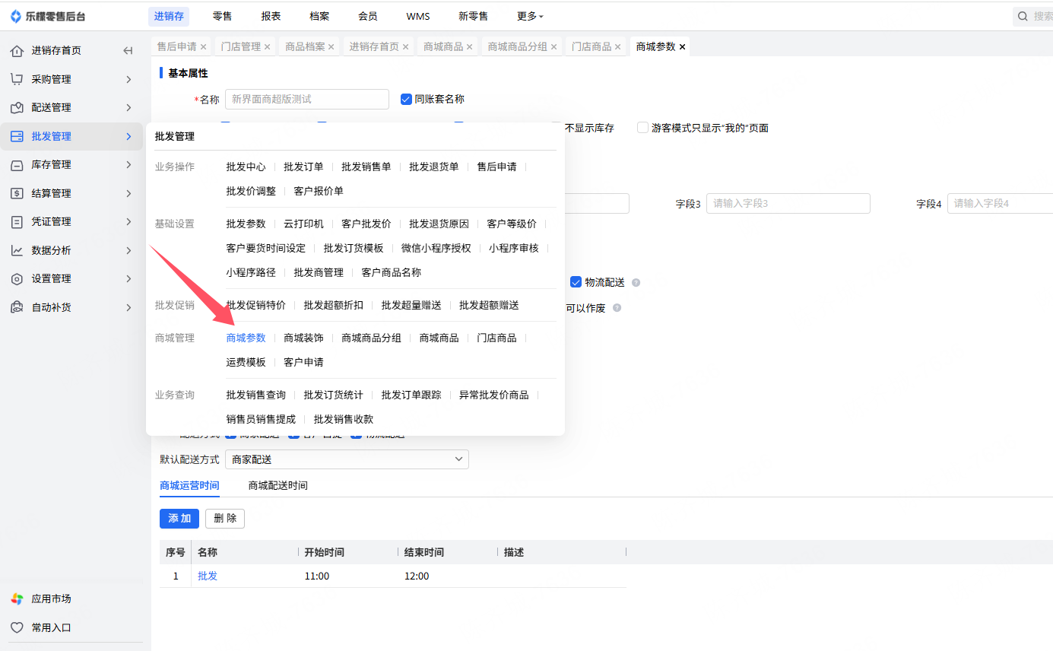Expand 结算管理 using its chevron
1053x651 pixels.
[x=128, y=193]
